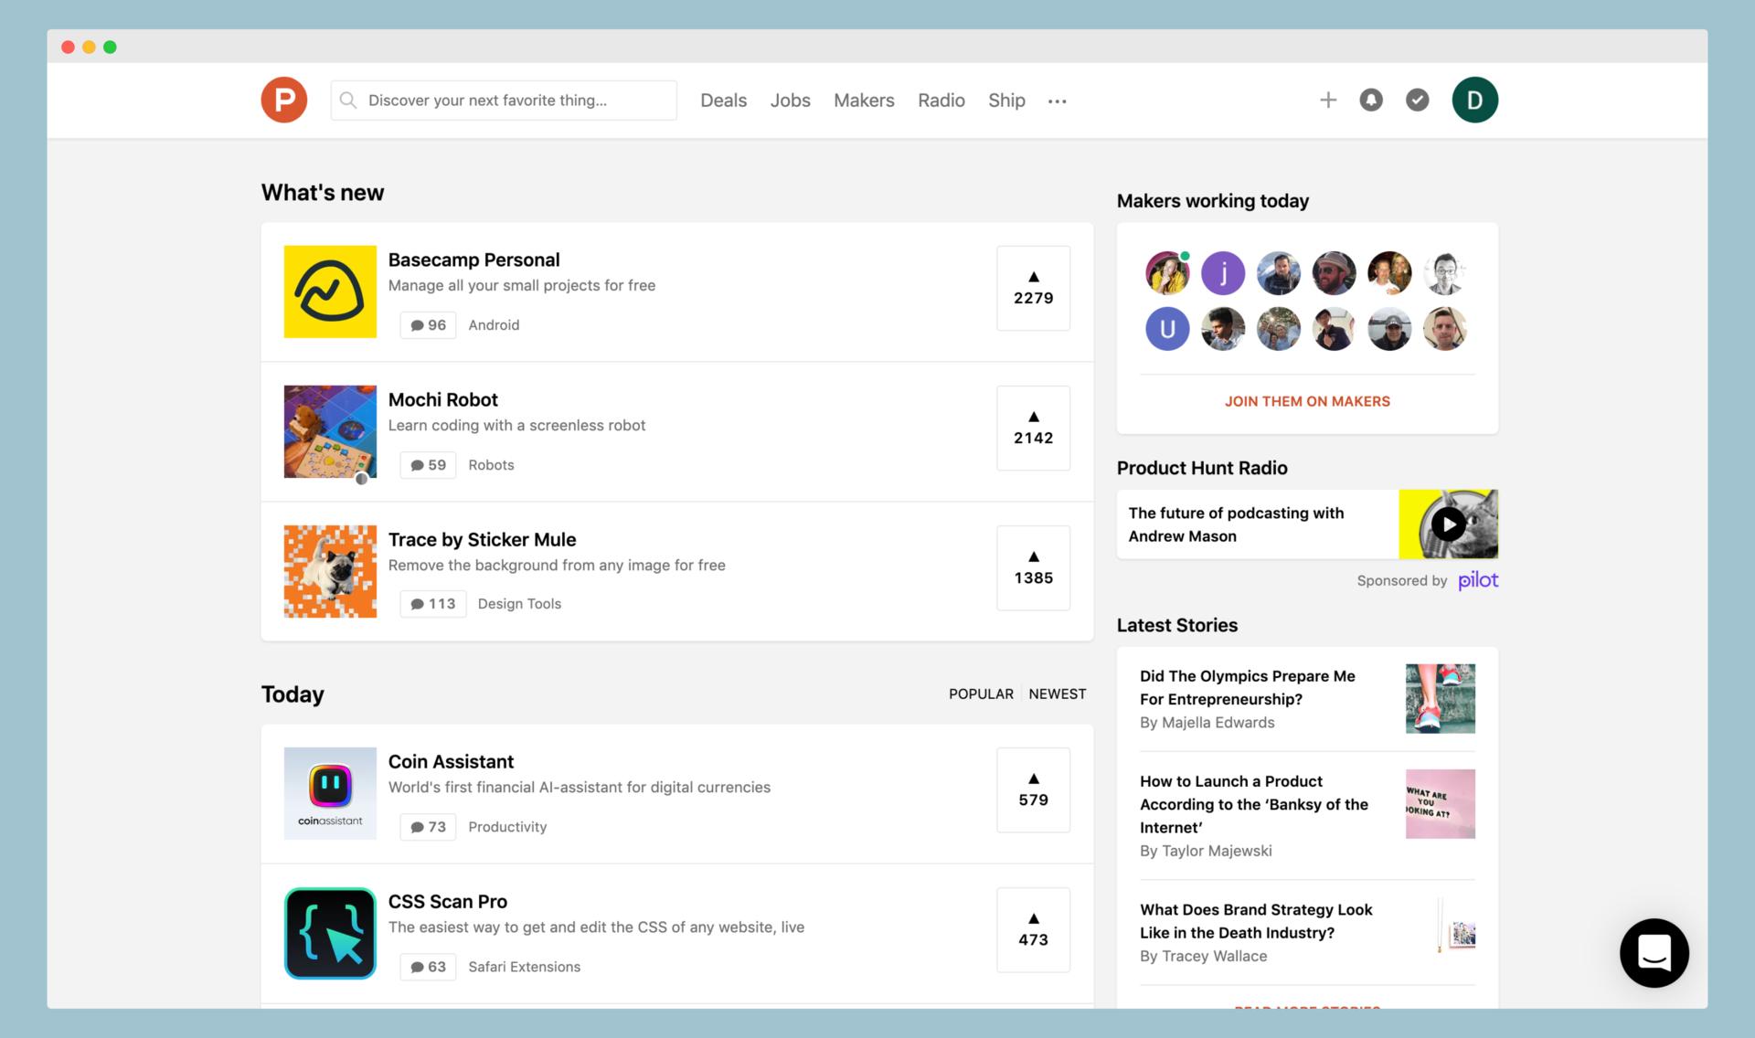1755x1038 pixels.
Task: Open the Intercom chat widget
Action: coord(1654,952)
